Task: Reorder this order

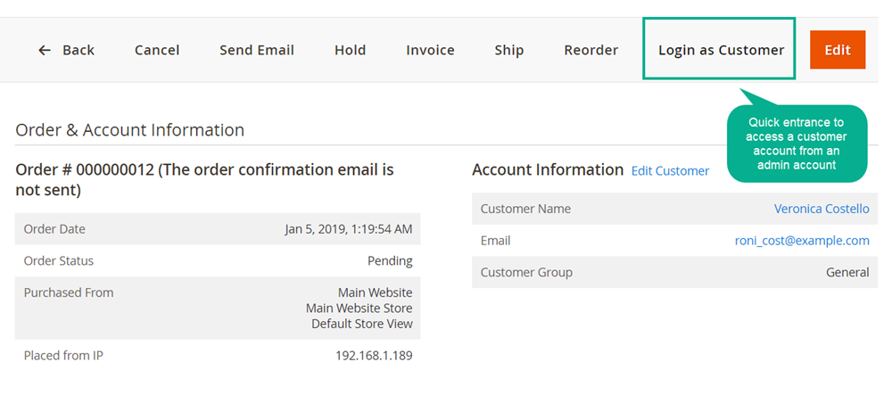Action: [591, 51]
